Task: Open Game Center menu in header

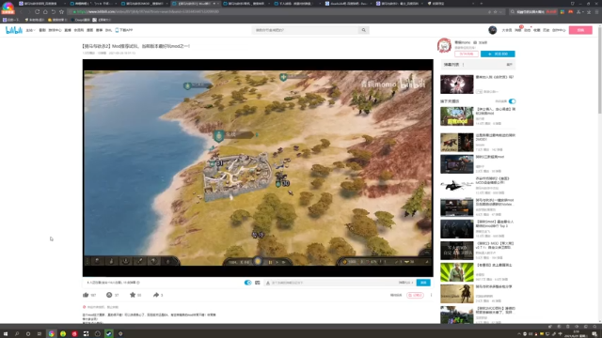Action: coord(55,30)
